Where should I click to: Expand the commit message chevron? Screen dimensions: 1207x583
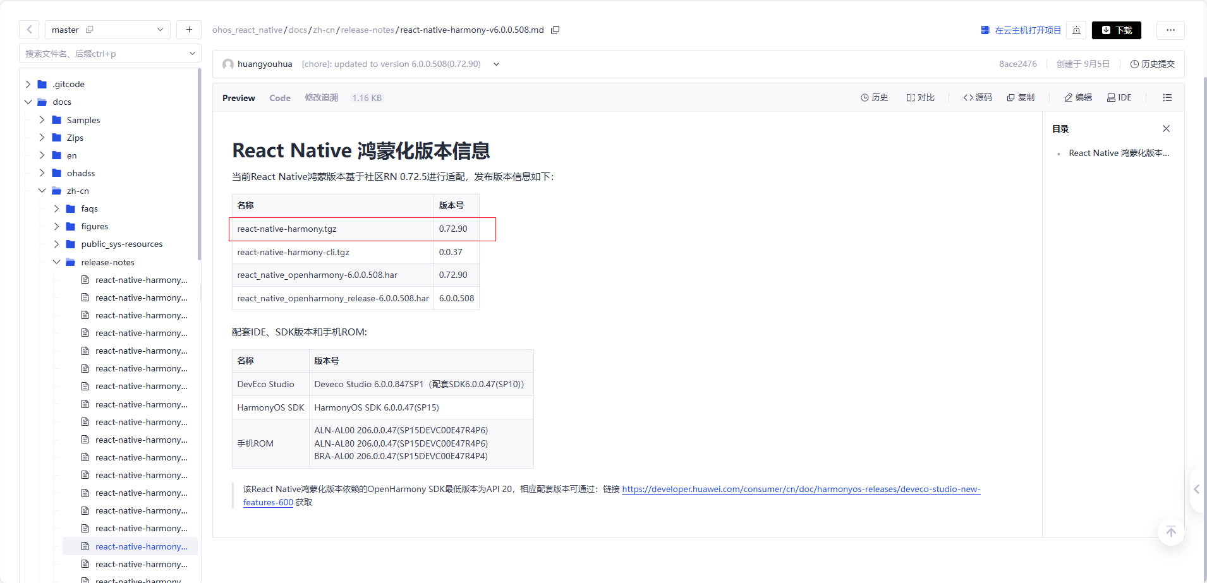tap(497, 64)
